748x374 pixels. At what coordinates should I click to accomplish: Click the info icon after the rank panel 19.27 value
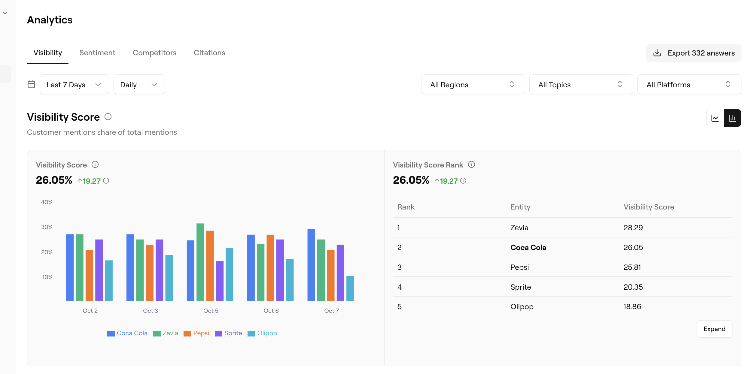(x=463, y=181)
